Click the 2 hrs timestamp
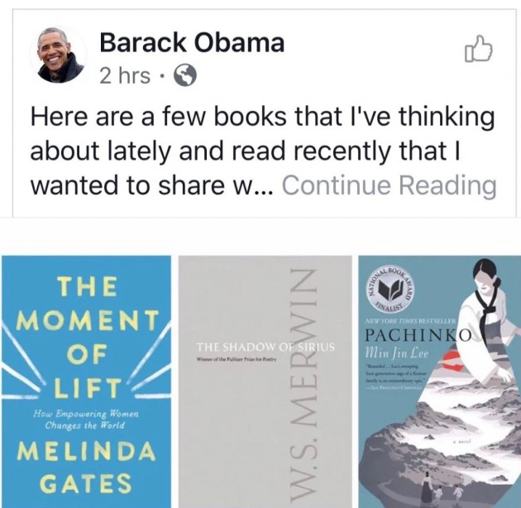 [125, 76]
